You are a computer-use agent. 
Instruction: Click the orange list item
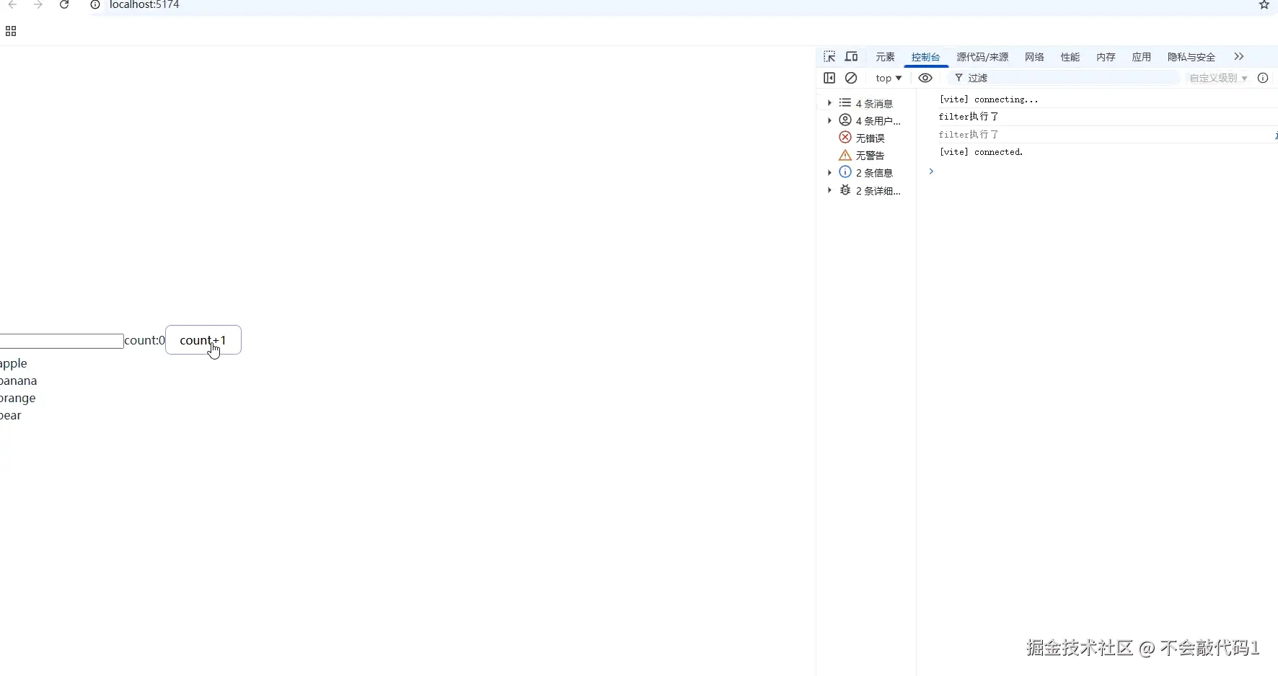click(18, 398)
